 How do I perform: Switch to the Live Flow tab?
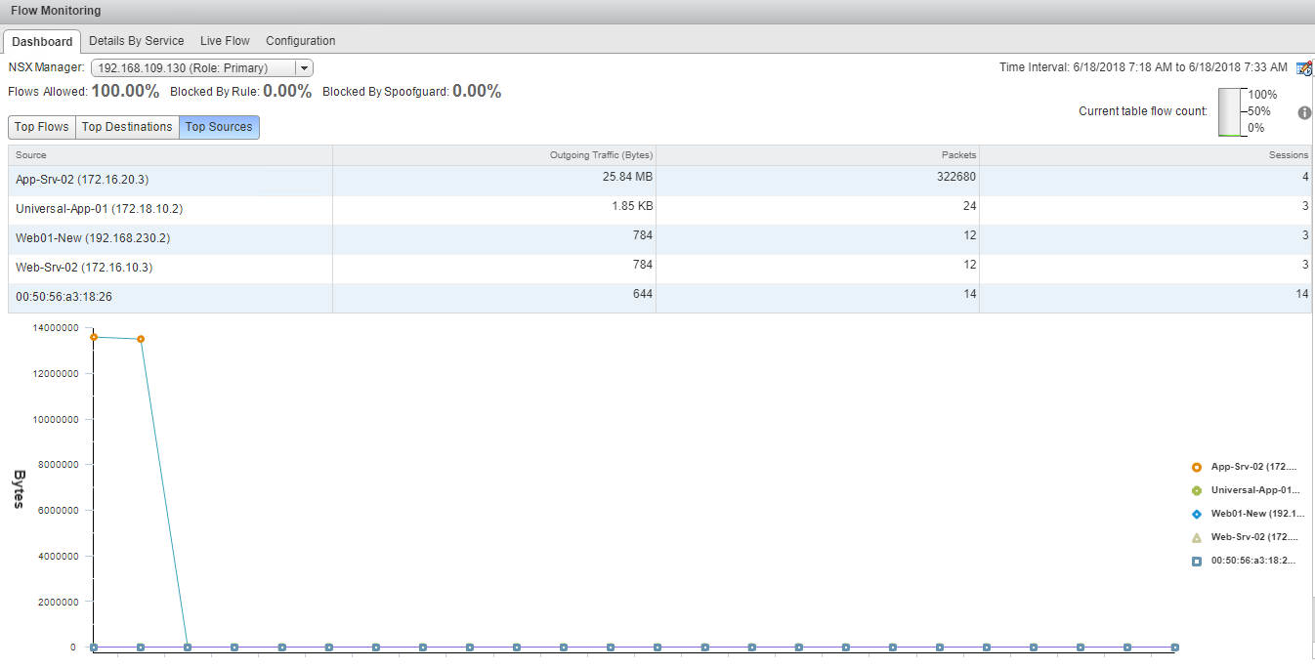point(225,41)
